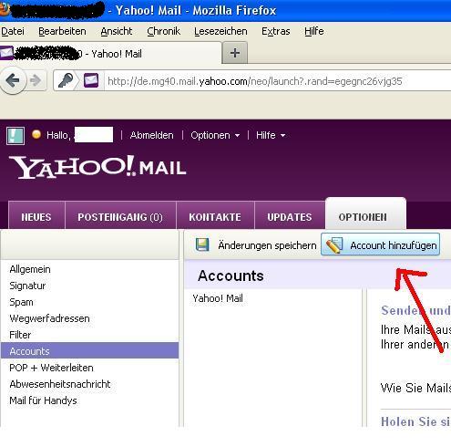The image size is (451, 447).
Task: Click the key icon in address bar
Action: point(66,80)
